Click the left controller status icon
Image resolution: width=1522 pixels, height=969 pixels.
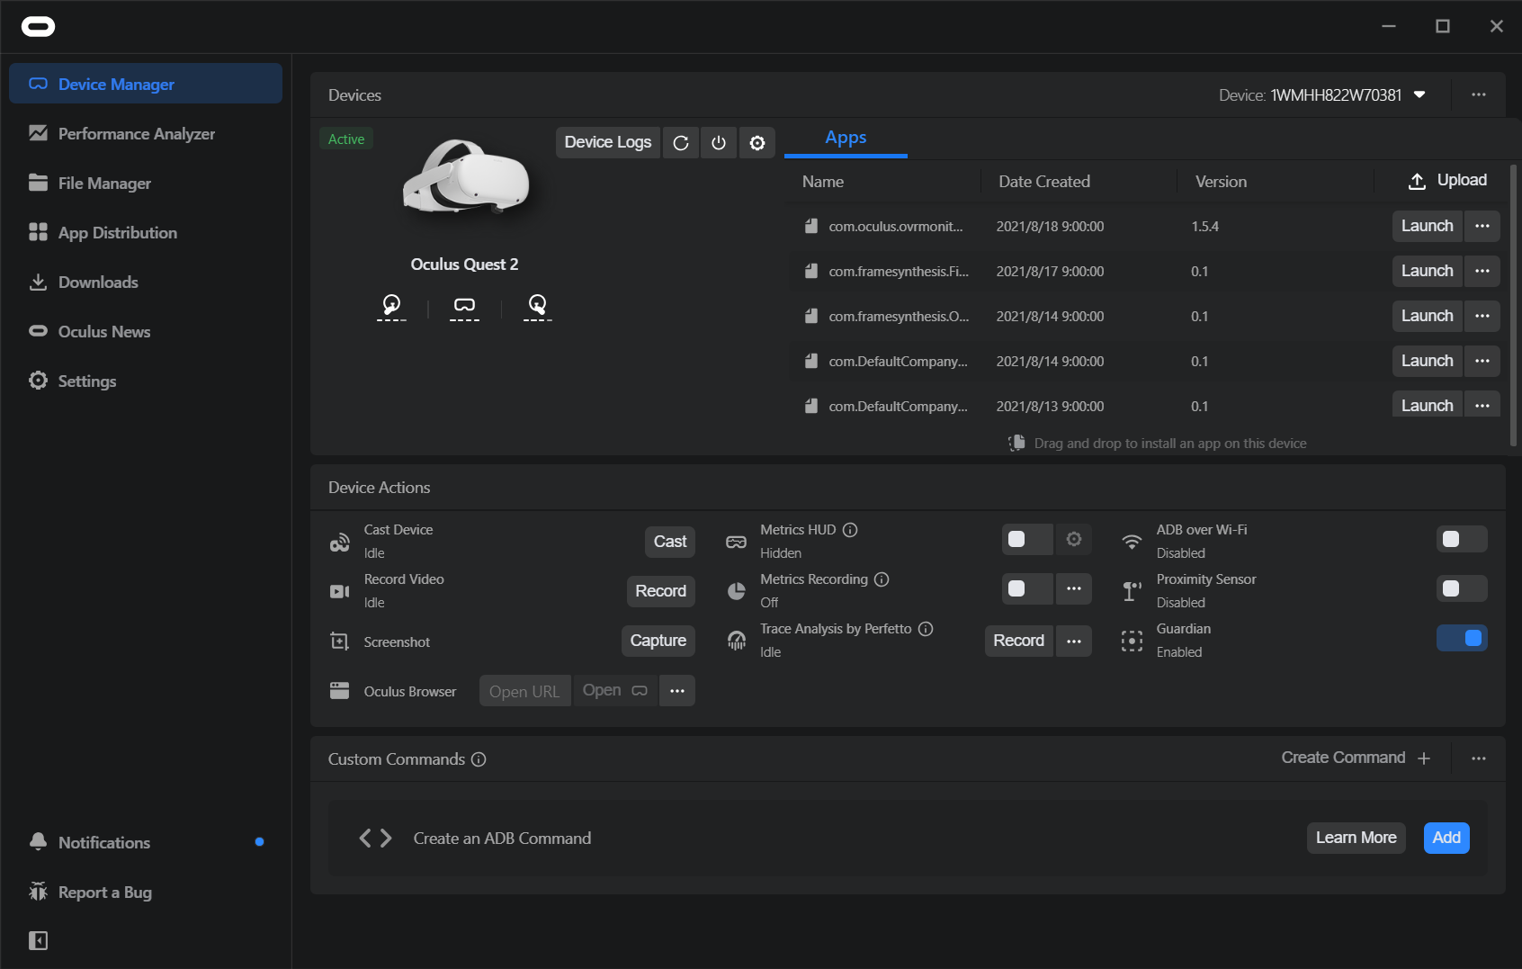tap(391, 306)
